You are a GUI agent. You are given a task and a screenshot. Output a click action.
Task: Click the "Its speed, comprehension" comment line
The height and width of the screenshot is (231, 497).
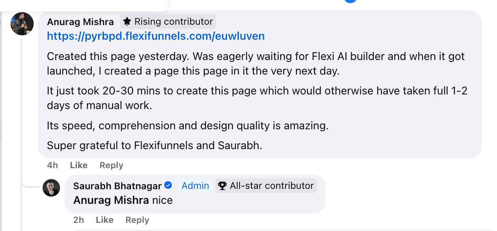[187, 126]
